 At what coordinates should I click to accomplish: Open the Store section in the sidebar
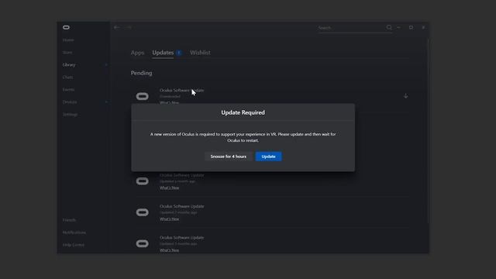67,53
